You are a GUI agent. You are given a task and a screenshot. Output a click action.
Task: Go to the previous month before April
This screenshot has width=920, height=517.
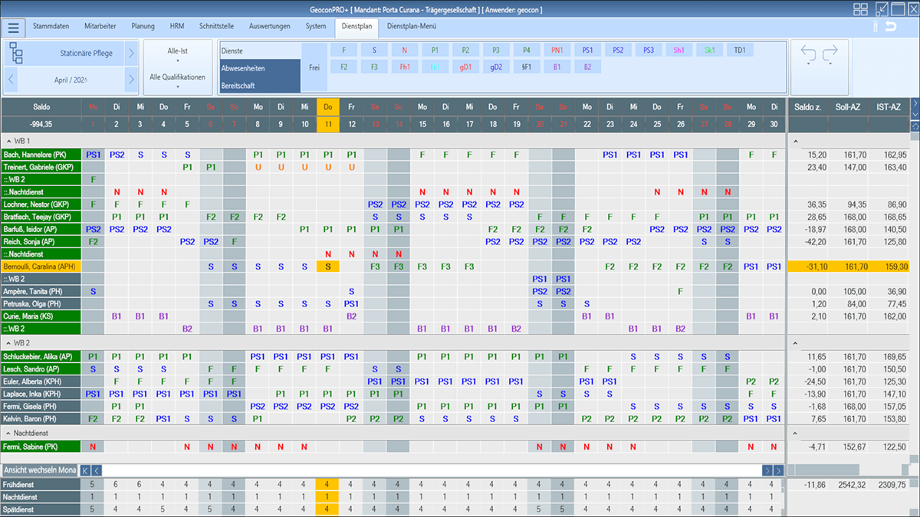click(x=11, y=79)
